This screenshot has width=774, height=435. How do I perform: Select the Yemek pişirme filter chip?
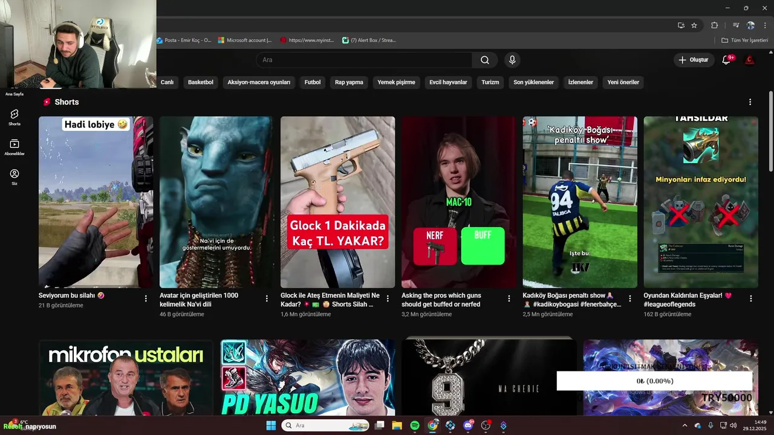tap(396, 82)
